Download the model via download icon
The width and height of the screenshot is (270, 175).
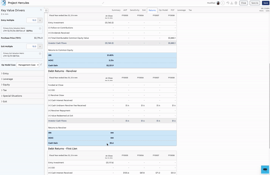232,3
